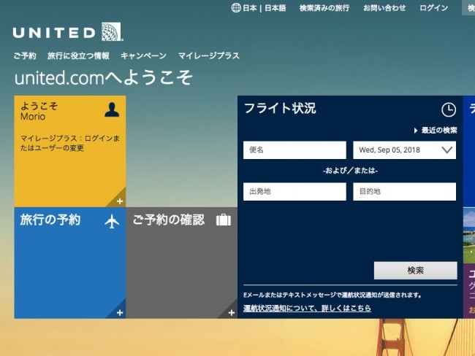Expand 最近の検索 recent searches

point(436,131)
